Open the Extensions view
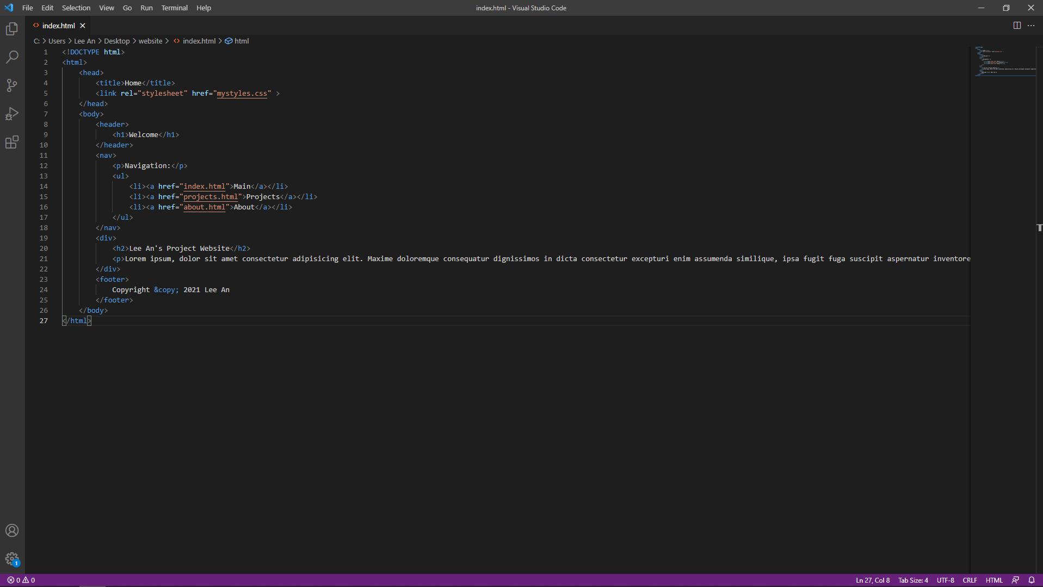This screenshot has height=587, width=1043. pos(12,143)
